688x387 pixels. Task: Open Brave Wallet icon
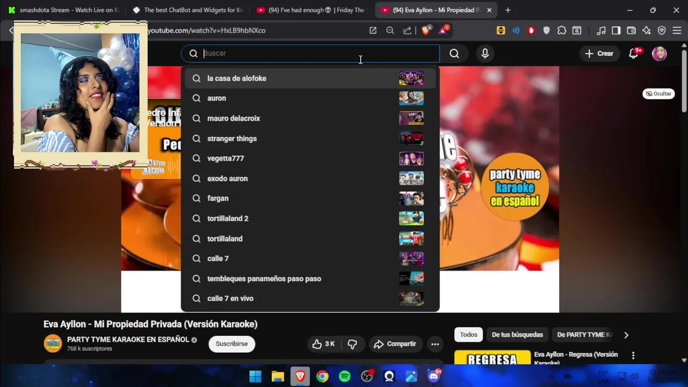(632, 31)
